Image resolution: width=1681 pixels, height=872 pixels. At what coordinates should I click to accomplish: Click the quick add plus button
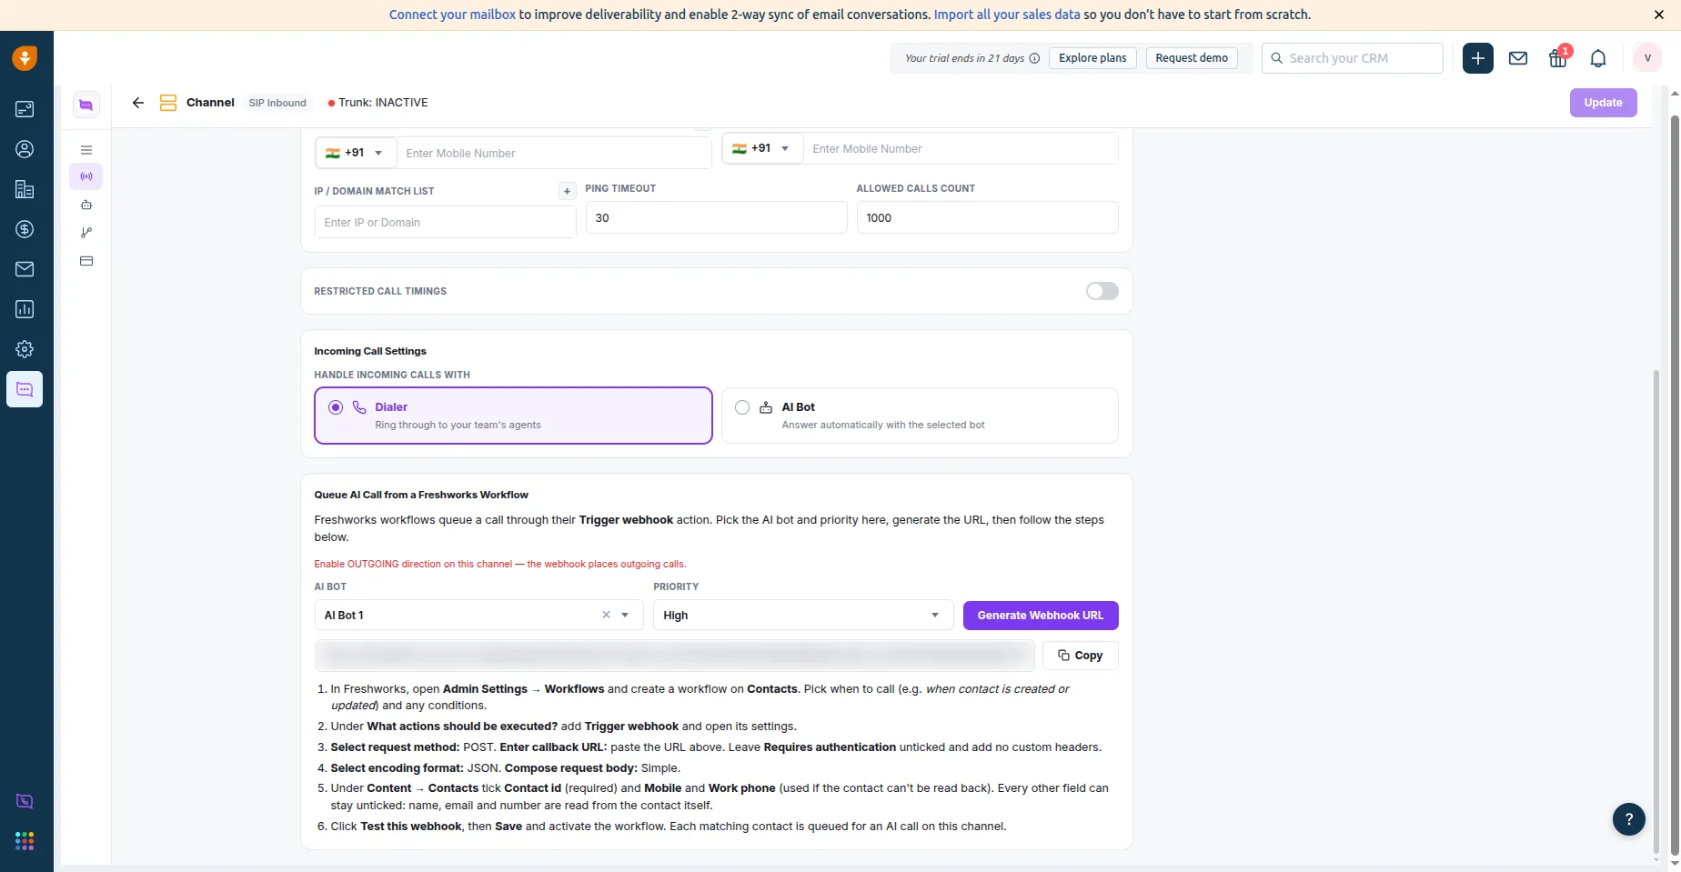pyautogui.click(x=1478, y=58)
